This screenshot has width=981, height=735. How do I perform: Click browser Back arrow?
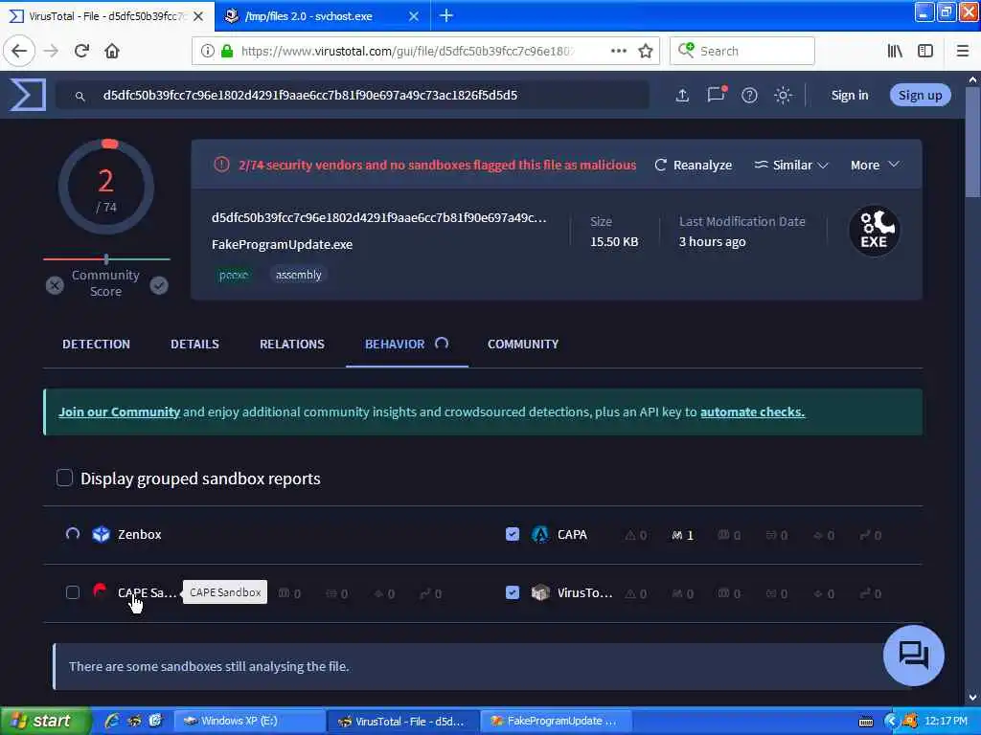pyautogui.click(x=19, y=51)
